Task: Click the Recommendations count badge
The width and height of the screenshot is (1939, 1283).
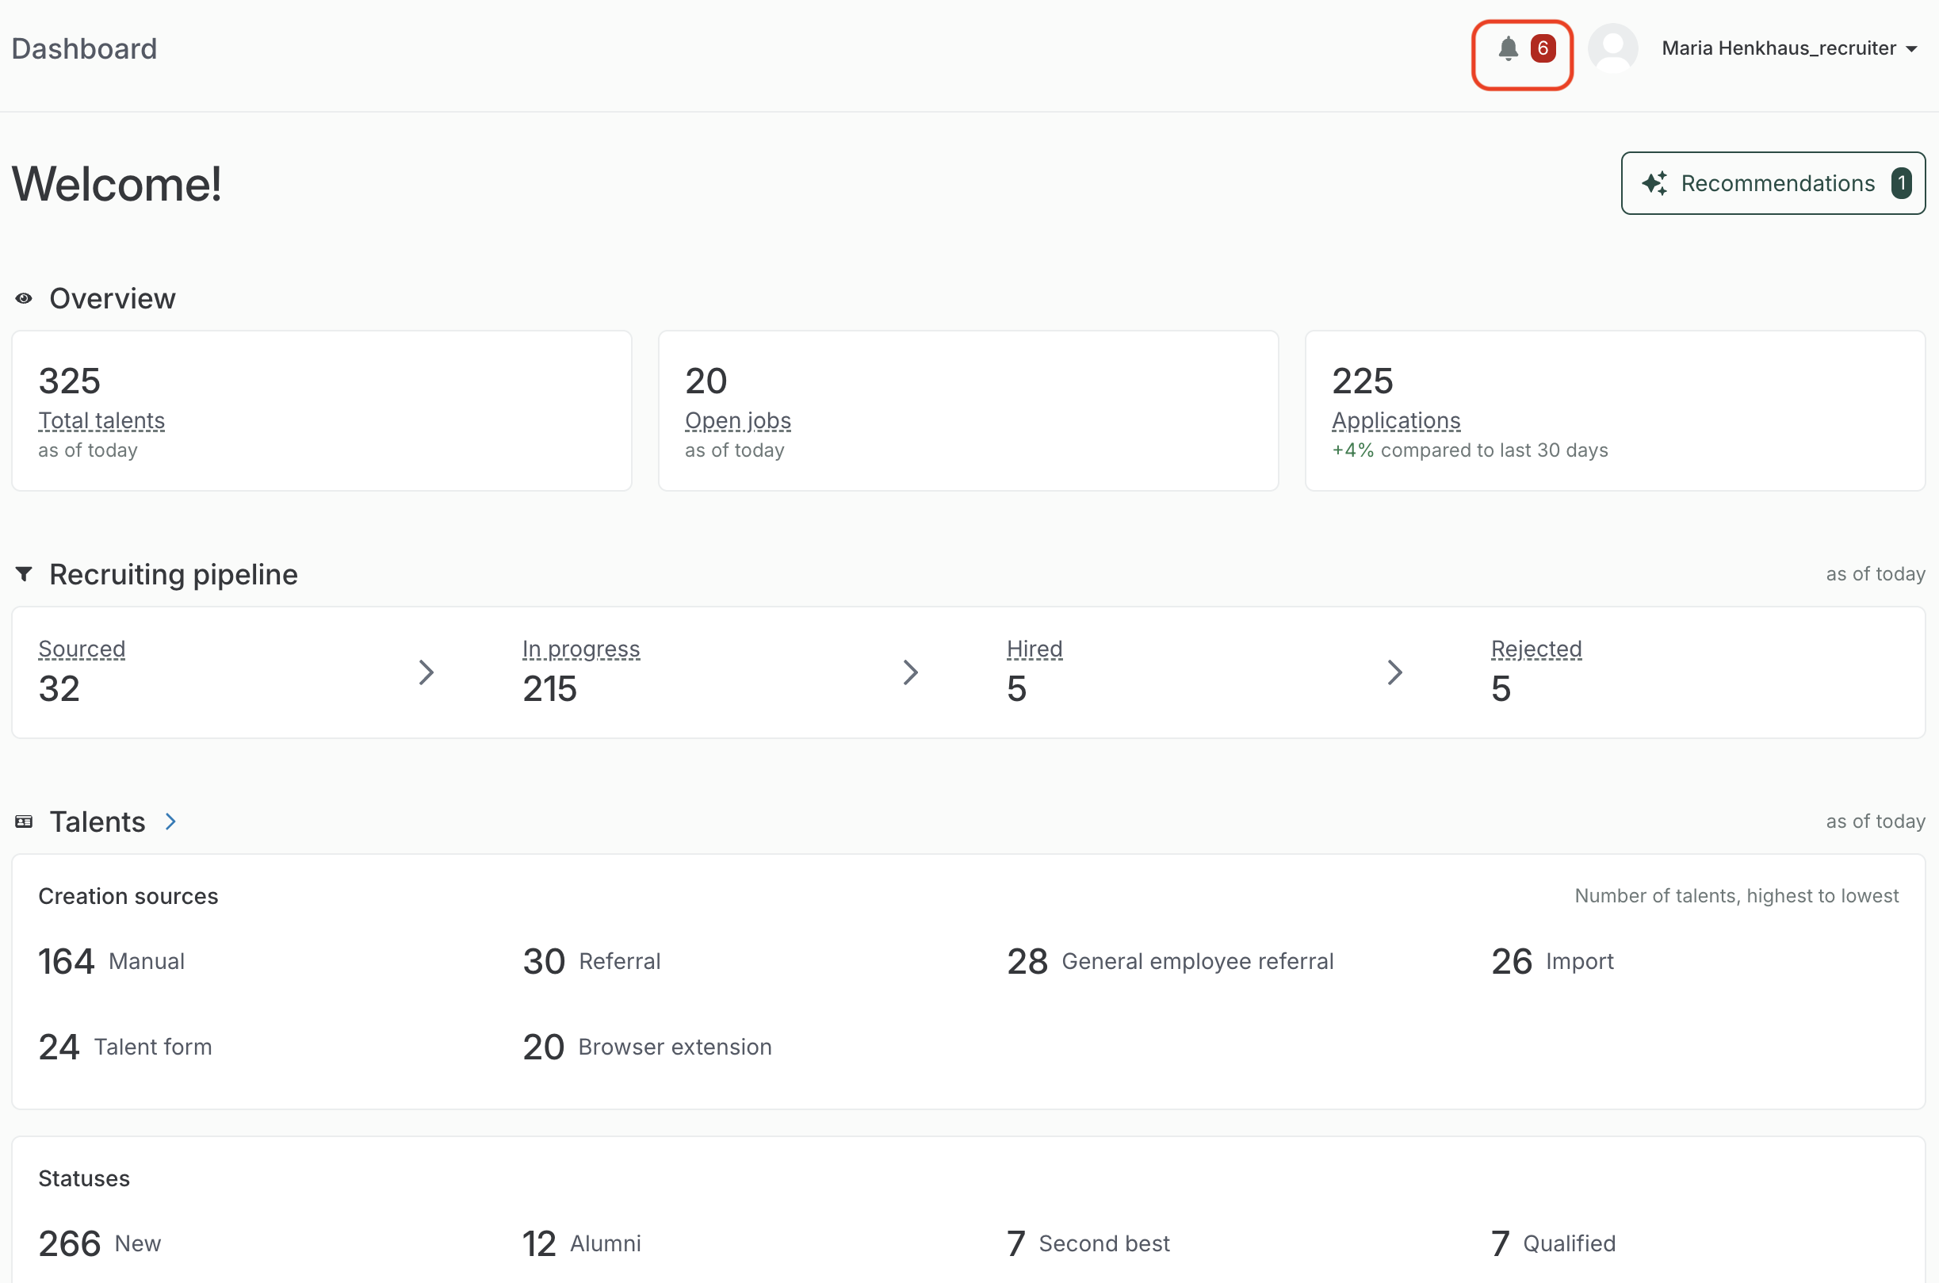Action: pyautogui.click(x=1902, y=183)
